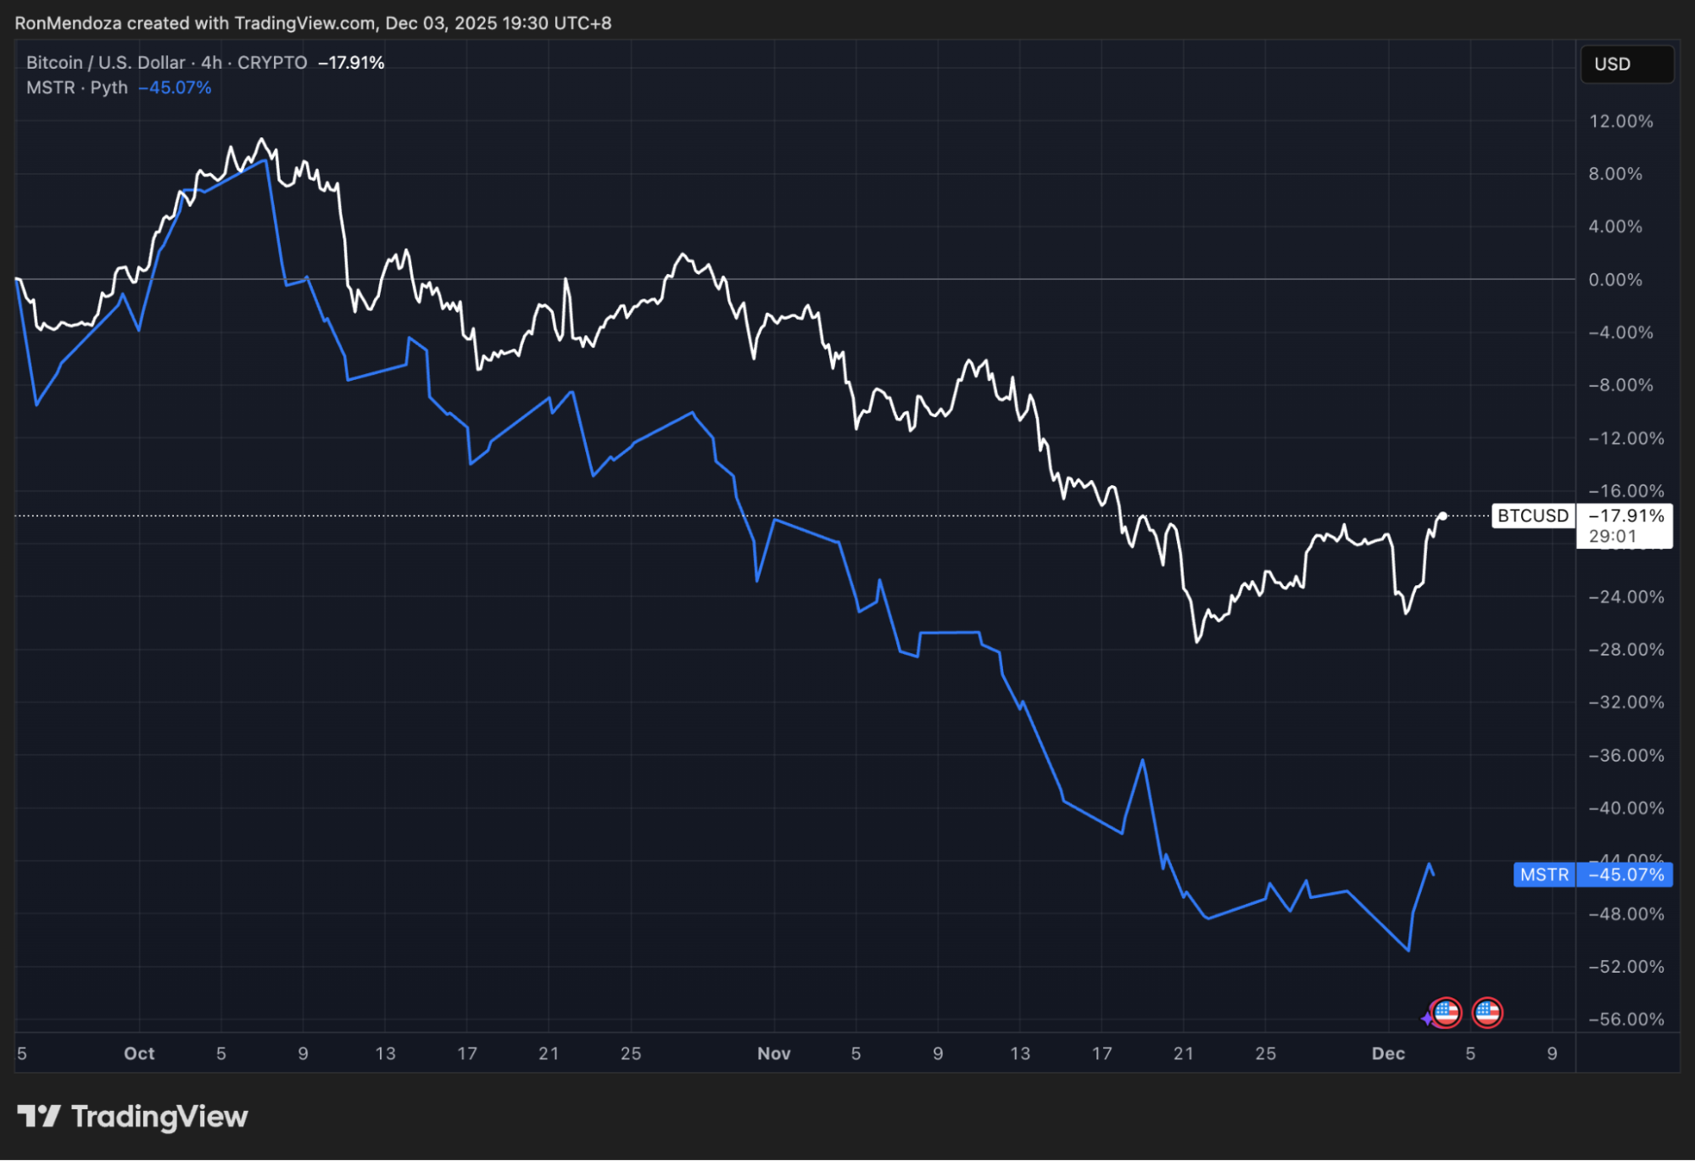The height and width of the screenshot is (1161, 1695).
Task: Click the BTCUSD price label on the scale
Action: [1532, 515]
